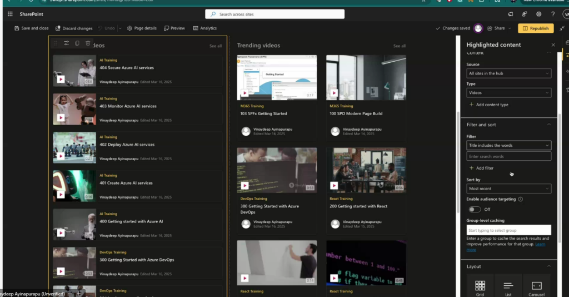
Task: Expand the Undo dropdown chevron
Action: 120,28
